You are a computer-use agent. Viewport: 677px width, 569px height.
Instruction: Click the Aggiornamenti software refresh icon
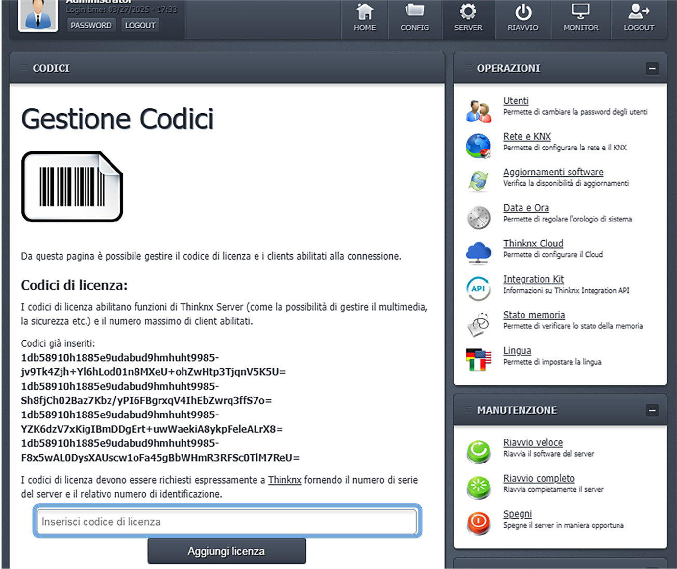(478, 182)
